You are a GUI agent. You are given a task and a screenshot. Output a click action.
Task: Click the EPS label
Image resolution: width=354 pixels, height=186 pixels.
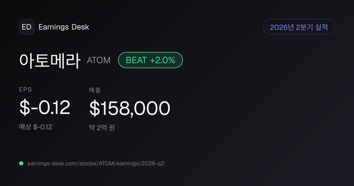[25, 90]
